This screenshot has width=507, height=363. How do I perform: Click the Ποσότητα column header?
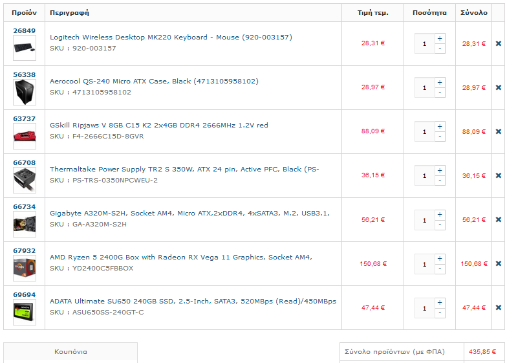pos(429,13)
